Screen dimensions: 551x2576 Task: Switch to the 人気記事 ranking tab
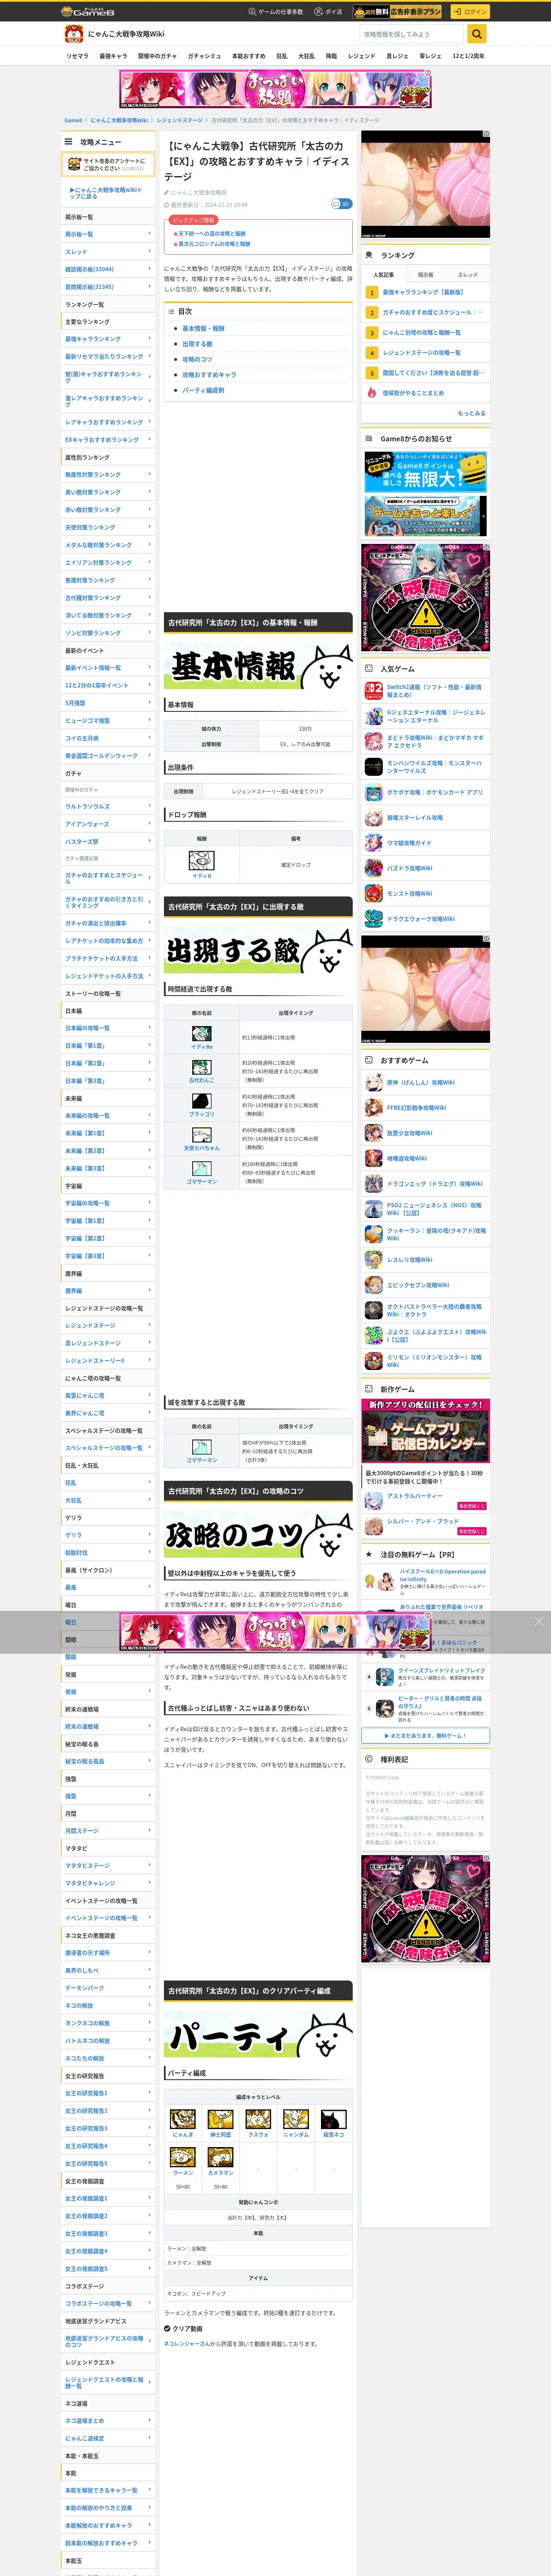tap(383, 274)
